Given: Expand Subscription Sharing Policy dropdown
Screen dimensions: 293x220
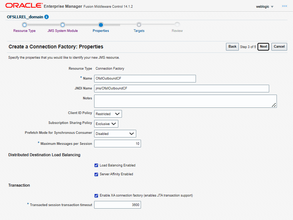Looking at the screenshot, I should coord(106,124).
